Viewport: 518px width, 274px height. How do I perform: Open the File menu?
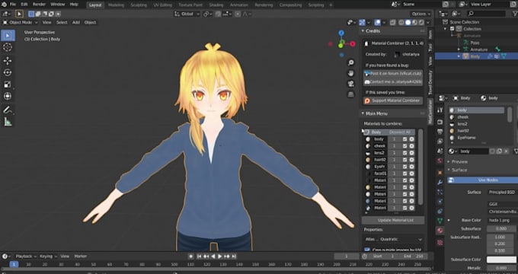(x=13, y=5)
